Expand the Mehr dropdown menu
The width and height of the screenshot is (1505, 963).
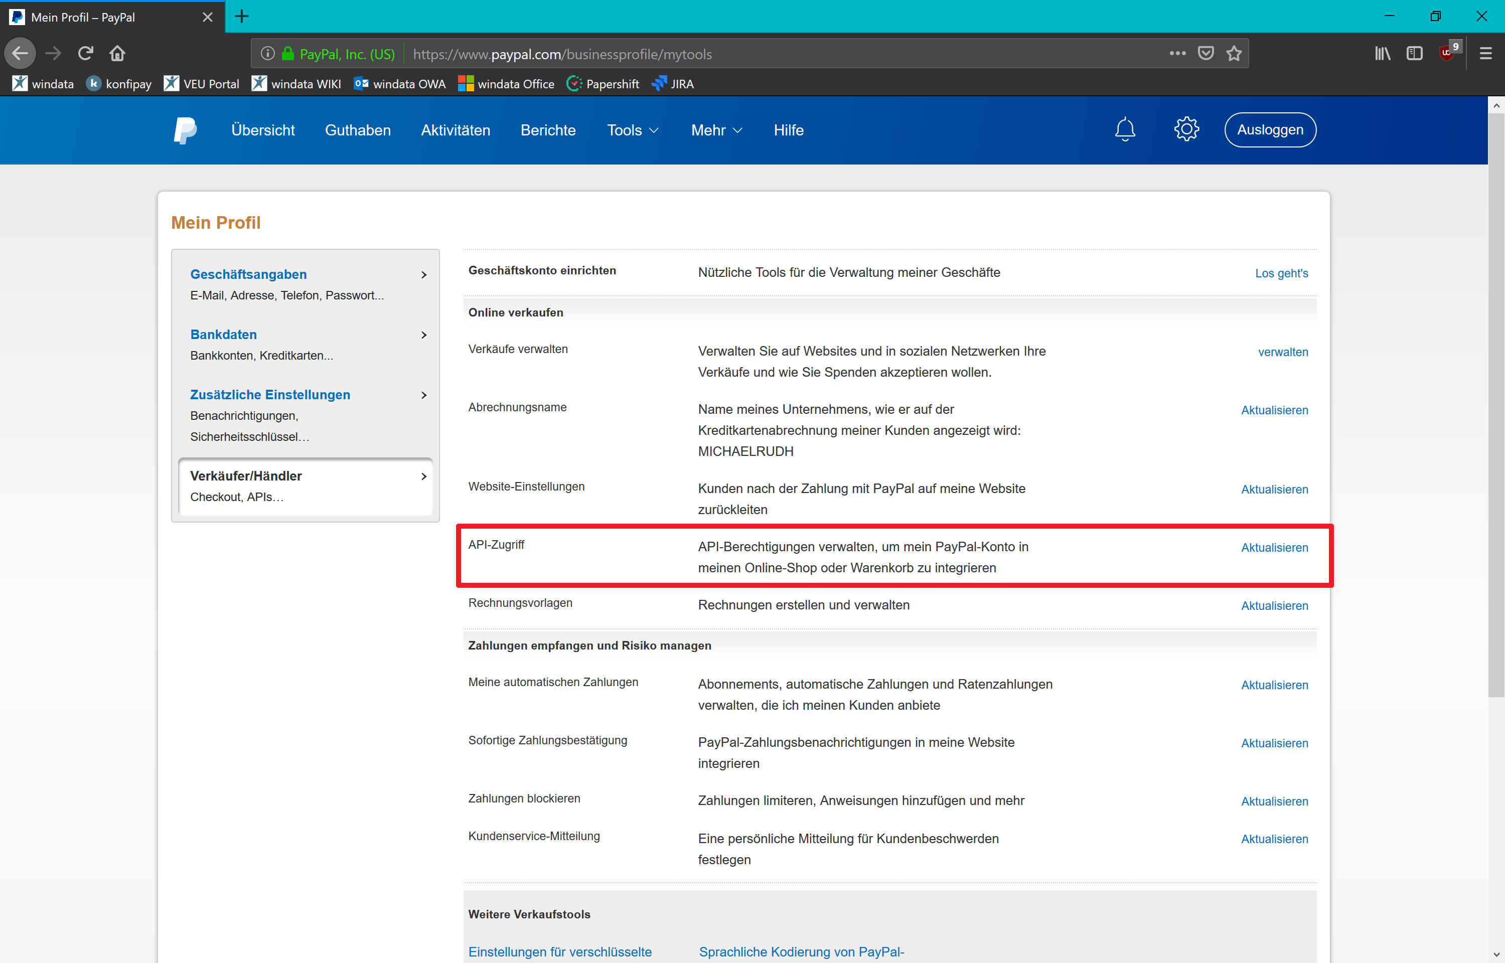pyautogui.click(x=716, y=130)
